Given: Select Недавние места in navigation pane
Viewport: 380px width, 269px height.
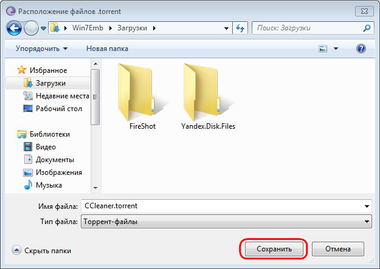Looking at the screenshot, I should 63,96.
